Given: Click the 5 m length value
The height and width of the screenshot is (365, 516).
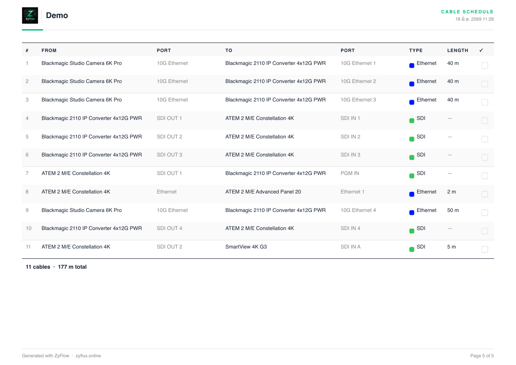Looking at the screenshot, I should point(451,247).
